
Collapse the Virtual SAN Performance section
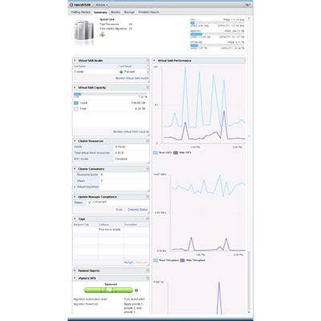click(154, 61)
